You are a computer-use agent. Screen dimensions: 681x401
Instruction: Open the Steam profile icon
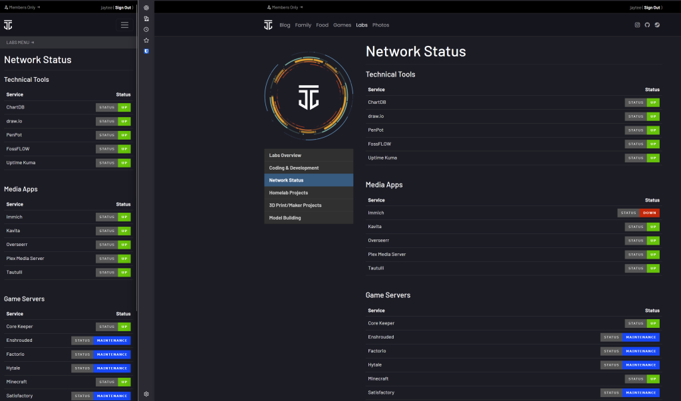(657, 25)
